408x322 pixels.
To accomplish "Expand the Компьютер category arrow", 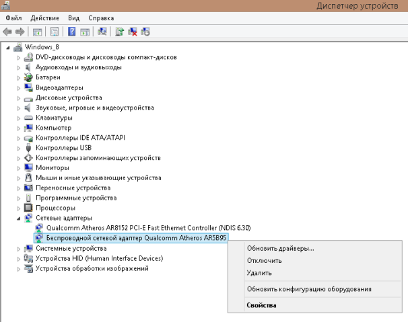I will [x=18, y=128].
